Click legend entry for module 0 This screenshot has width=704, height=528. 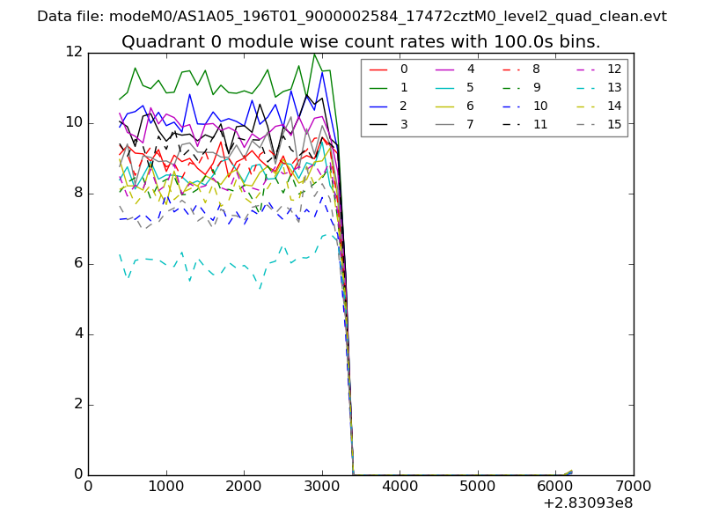tap(403, 69)
